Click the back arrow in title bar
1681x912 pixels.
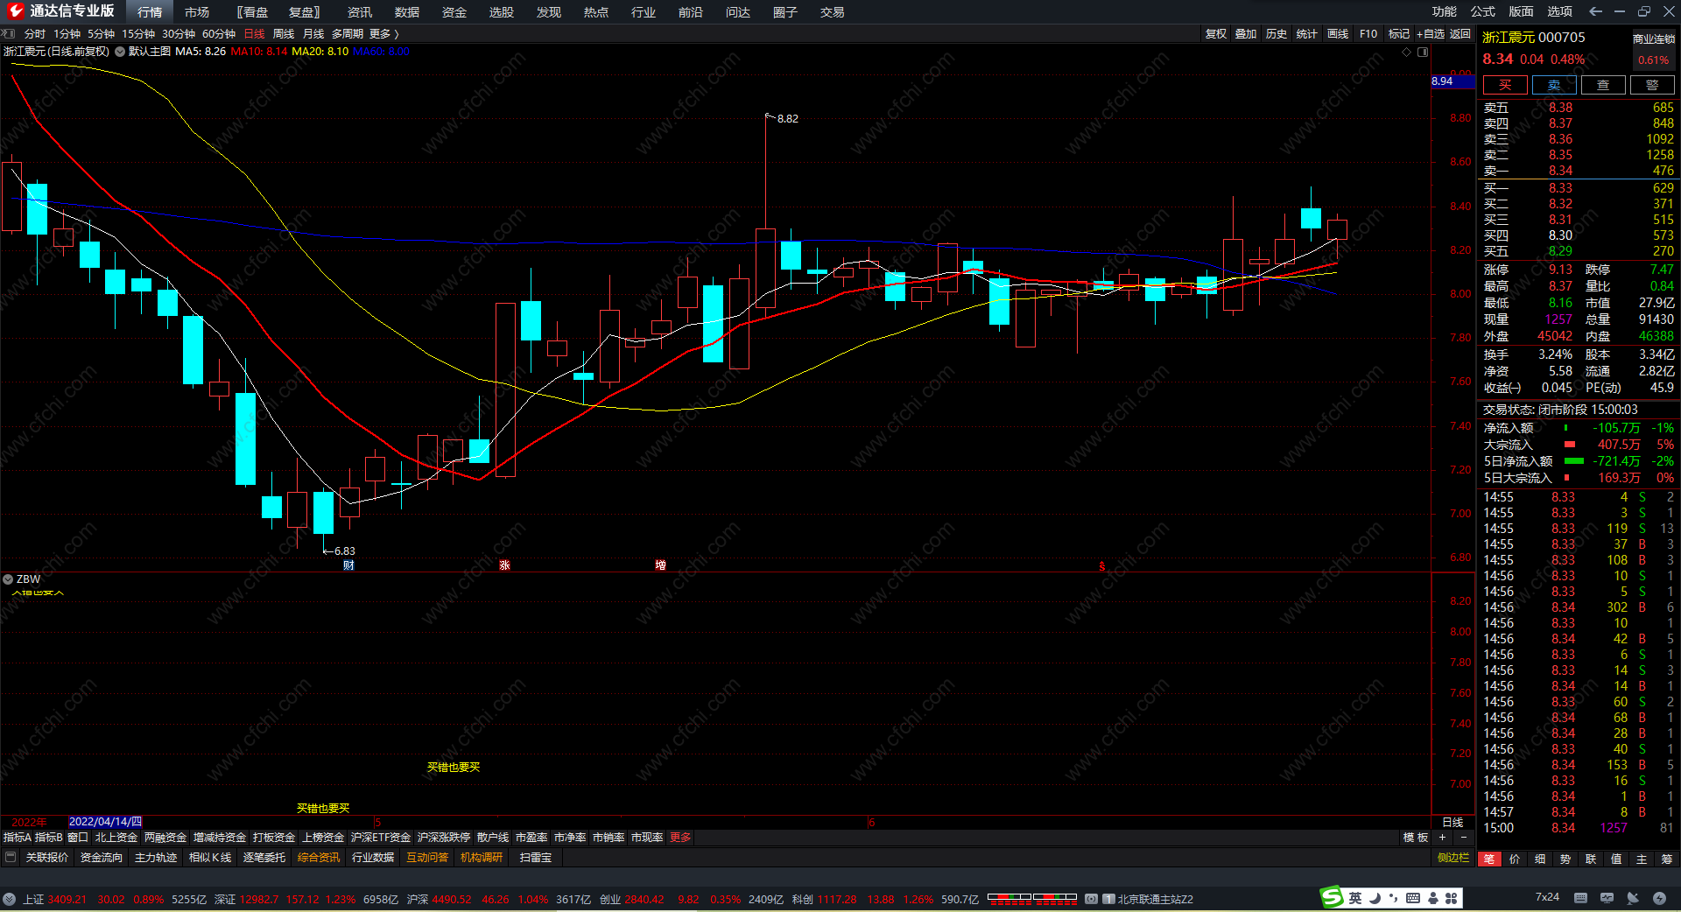click(x=1595, y=11)
